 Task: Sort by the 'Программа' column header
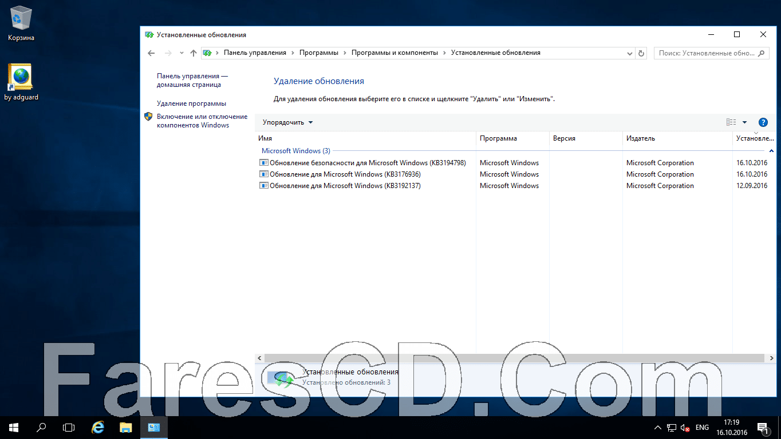pyautogui.click(x=512, y=138)
